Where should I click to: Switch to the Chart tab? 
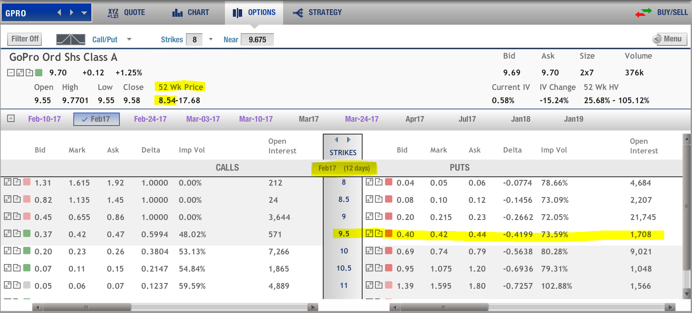tap(191, 12)
